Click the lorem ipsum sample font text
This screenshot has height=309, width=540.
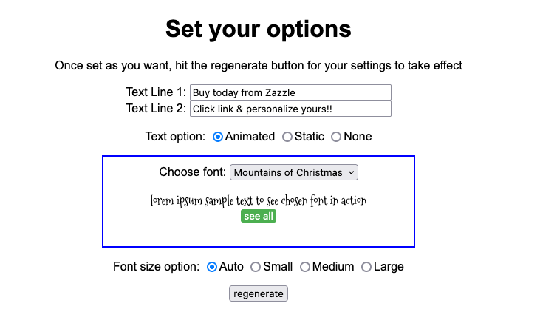click(259, 200)
